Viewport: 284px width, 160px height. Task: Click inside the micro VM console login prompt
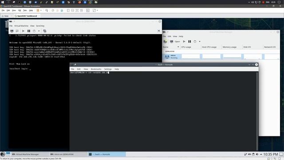20,69
